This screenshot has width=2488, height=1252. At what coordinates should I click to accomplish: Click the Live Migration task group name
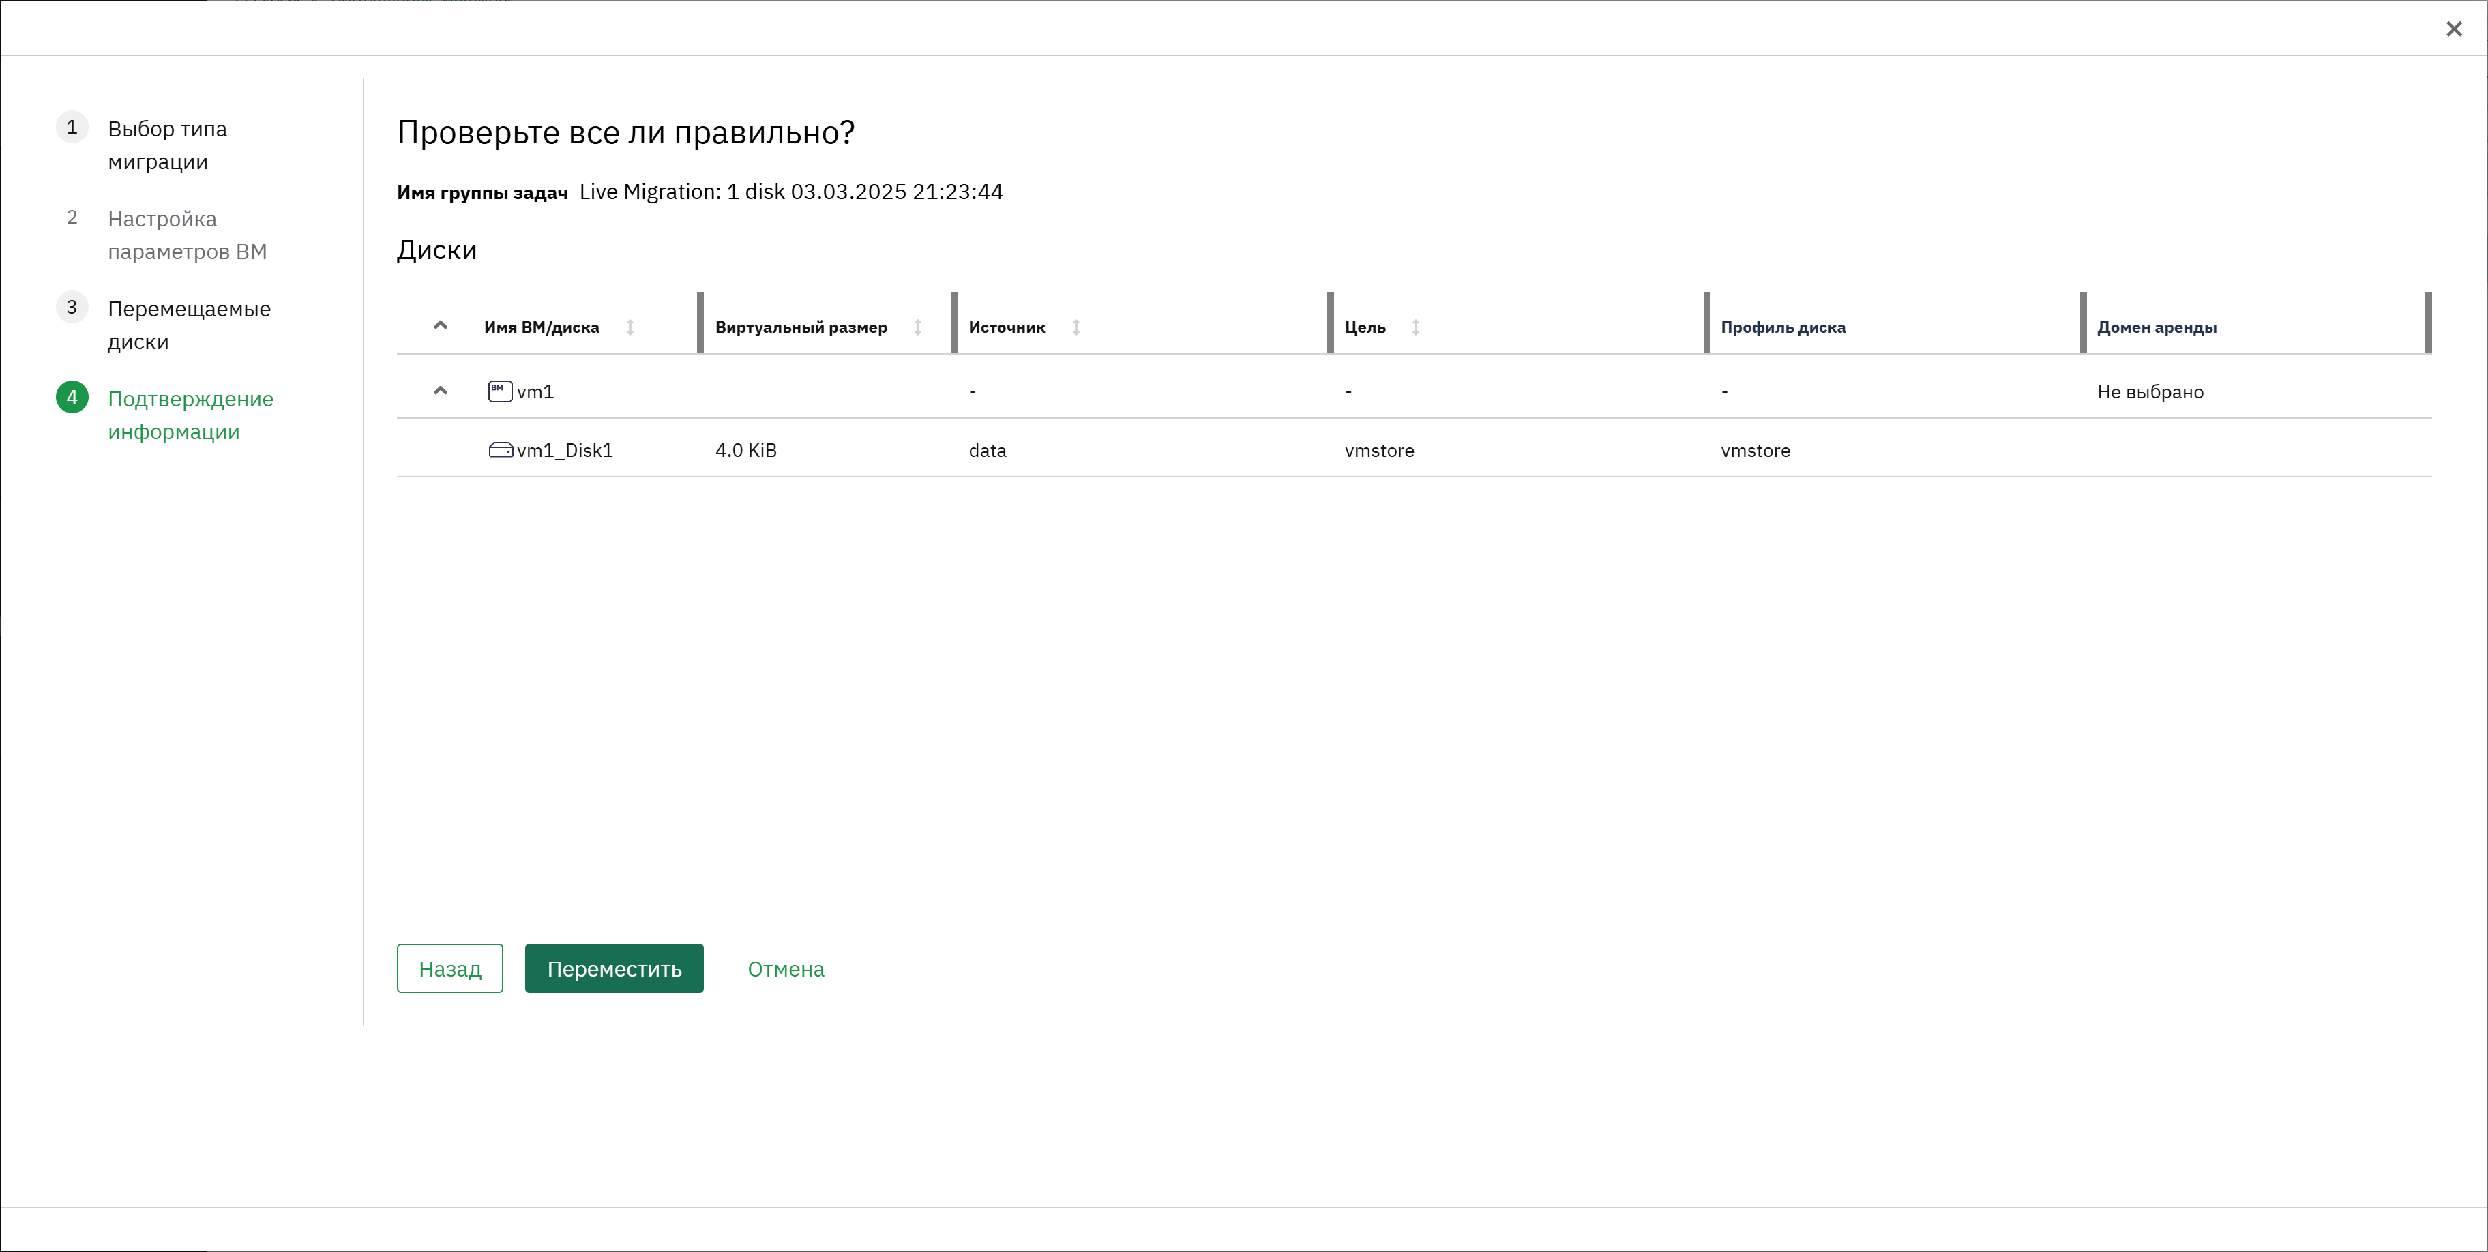(x=791, y=192)
